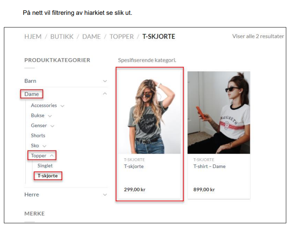Image resolution: width=294 pixels, height=236 pixels.
Task: Open the T-shirt – Dame product image
Action: [x=219, y=113]
